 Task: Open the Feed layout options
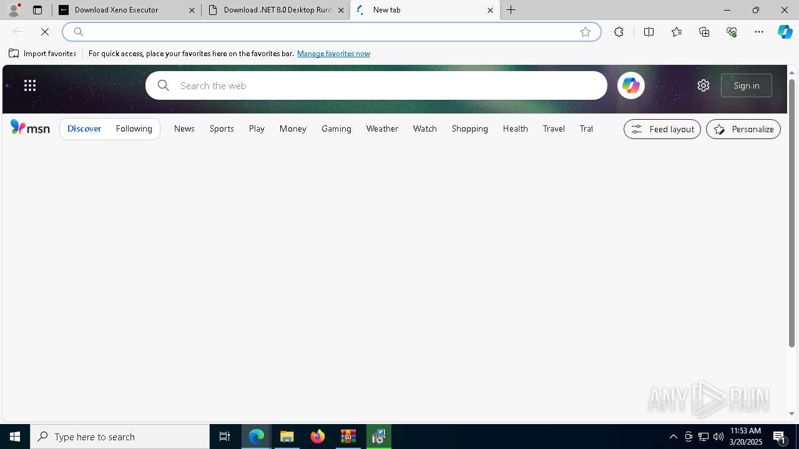662,129
